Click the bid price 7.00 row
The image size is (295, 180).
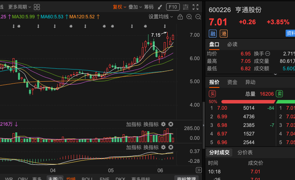click(x=241, y=108)
